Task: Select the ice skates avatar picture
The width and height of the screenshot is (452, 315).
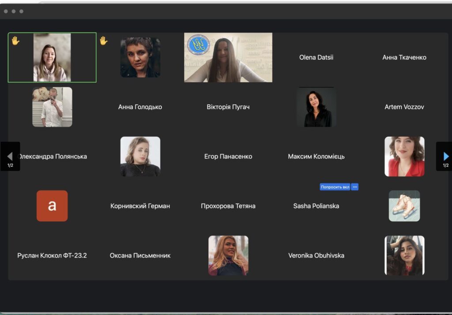Action: 404,206
